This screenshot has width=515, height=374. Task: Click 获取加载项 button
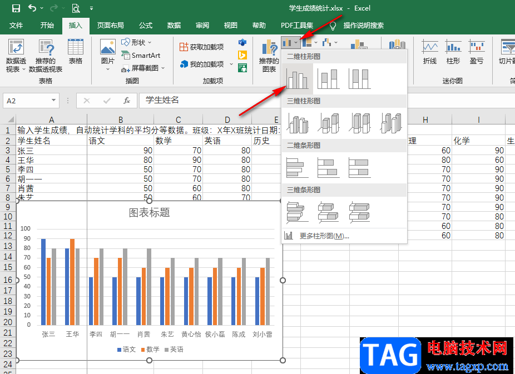pyautogui.click(x=202, y=47)
